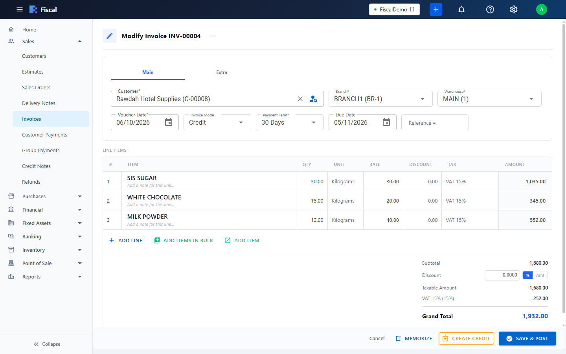Open Customers in the sidebar
The height and width of the screenshot is (354, 566).
point(34,56)
